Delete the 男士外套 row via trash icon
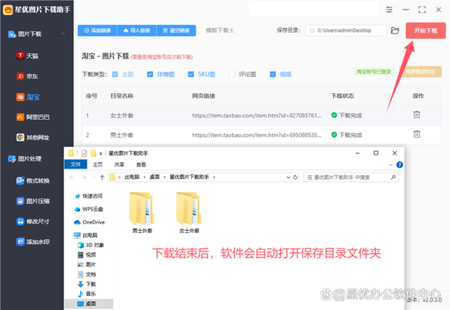 [417, 134]
